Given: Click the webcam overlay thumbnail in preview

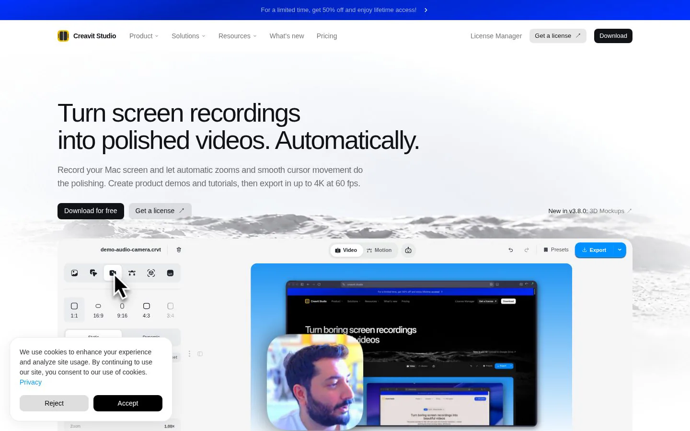Looking at the screenshot, I should coord(315,382).
